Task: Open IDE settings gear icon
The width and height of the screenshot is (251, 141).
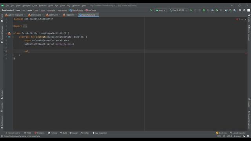Action: pyautogui.click(x=244, y=10)
